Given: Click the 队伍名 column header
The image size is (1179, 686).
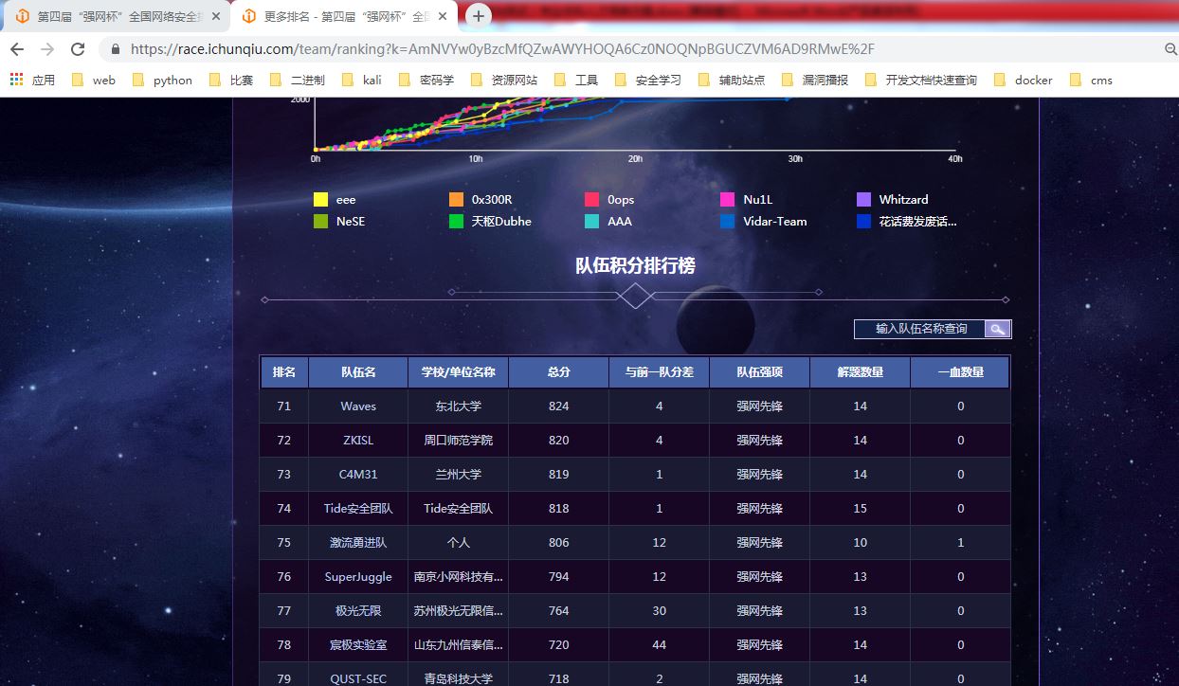Looking at the screenshot, I should [x=358, y=372].
